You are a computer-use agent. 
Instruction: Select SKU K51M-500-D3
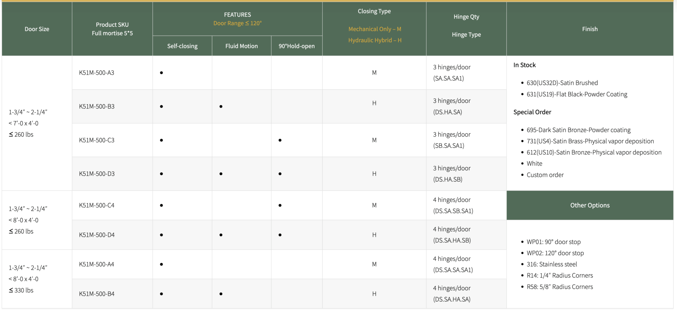[97, 174]
